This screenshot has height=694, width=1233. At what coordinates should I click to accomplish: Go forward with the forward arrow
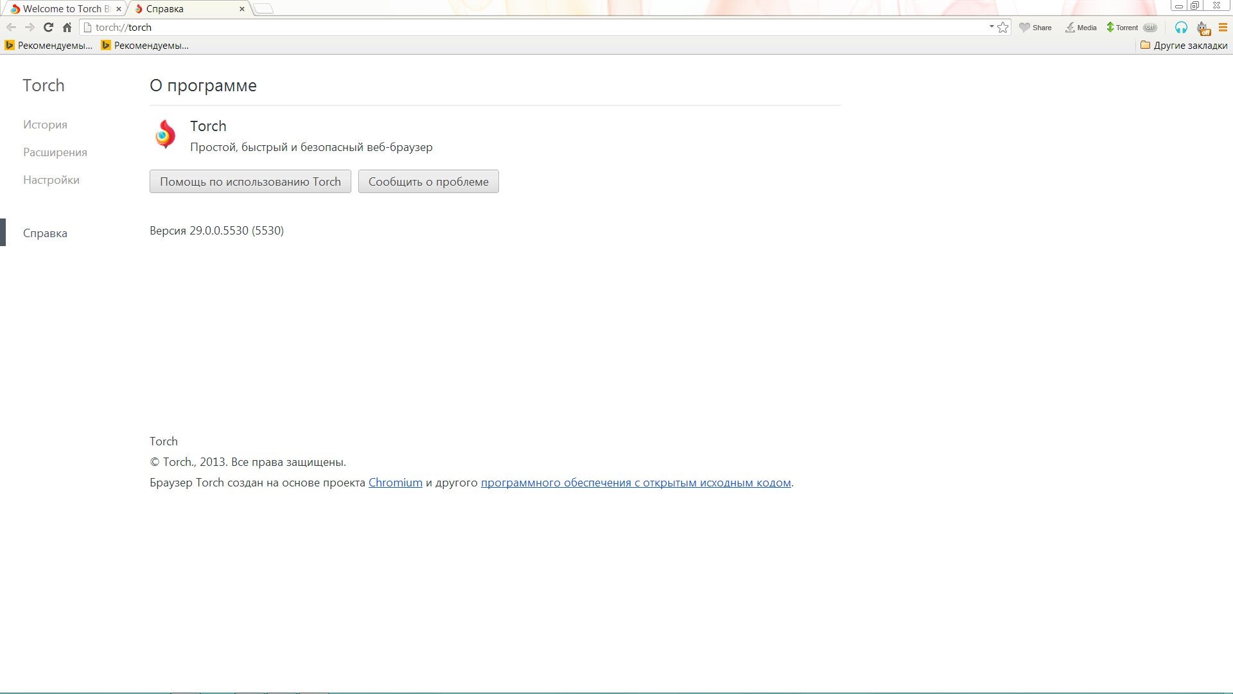pos(30,28)
